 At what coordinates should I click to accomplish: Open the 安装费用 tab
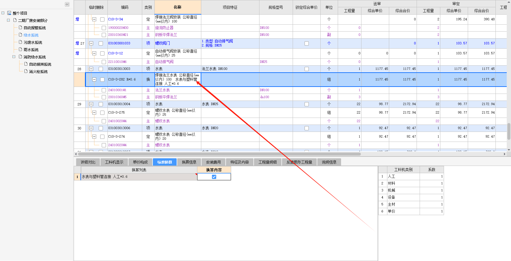(213, 162)
